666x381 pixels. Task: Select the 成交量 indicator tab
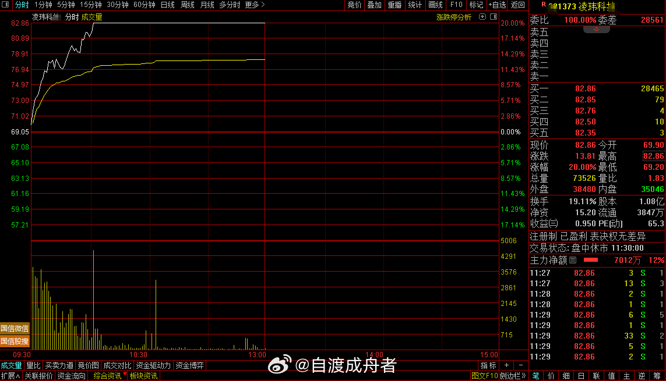click(12, 365)
